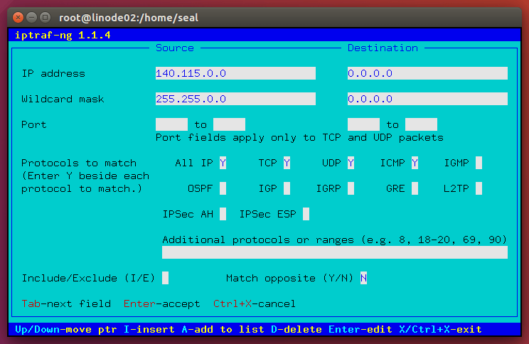Click the Source IP address field

pos(235,73)
